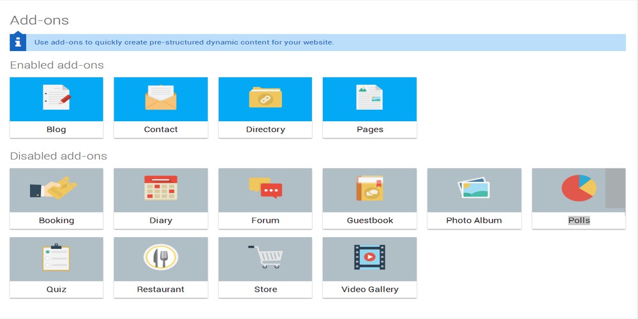
Task: Click the gray overlay on Polls tile
Action: (615, 188)
